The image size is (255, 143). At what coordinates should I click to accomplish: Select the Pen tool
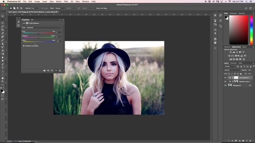[x=2, y=64]
